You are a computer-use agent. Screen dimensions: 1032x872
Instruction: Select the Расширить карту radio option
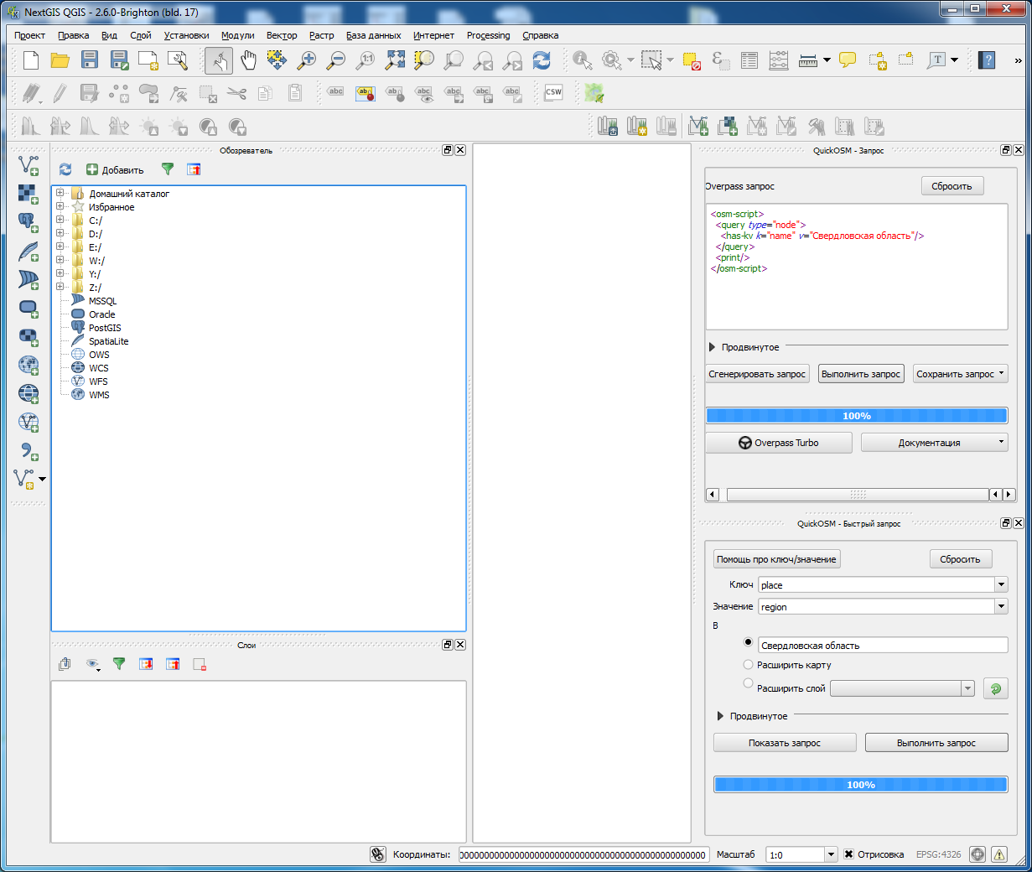point(748,665)
